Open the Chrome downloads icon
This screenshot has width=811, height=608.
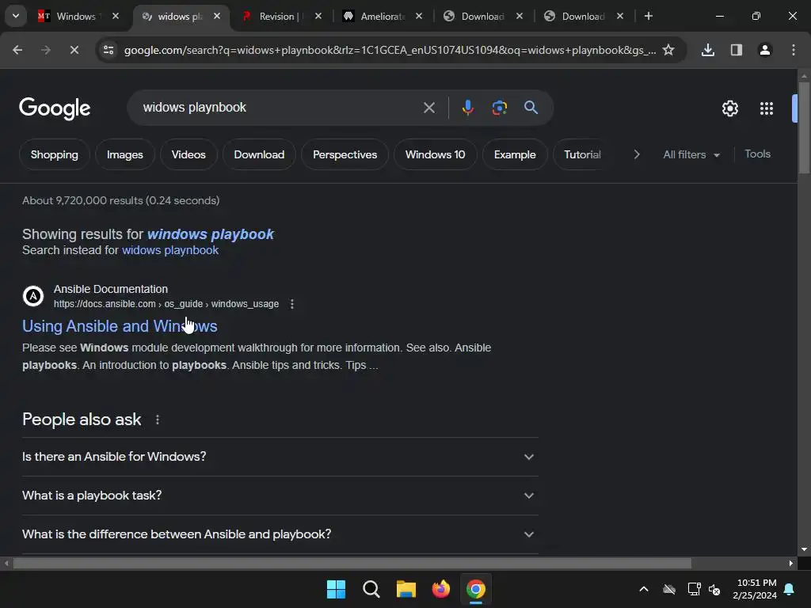click(x=707, y=50)
